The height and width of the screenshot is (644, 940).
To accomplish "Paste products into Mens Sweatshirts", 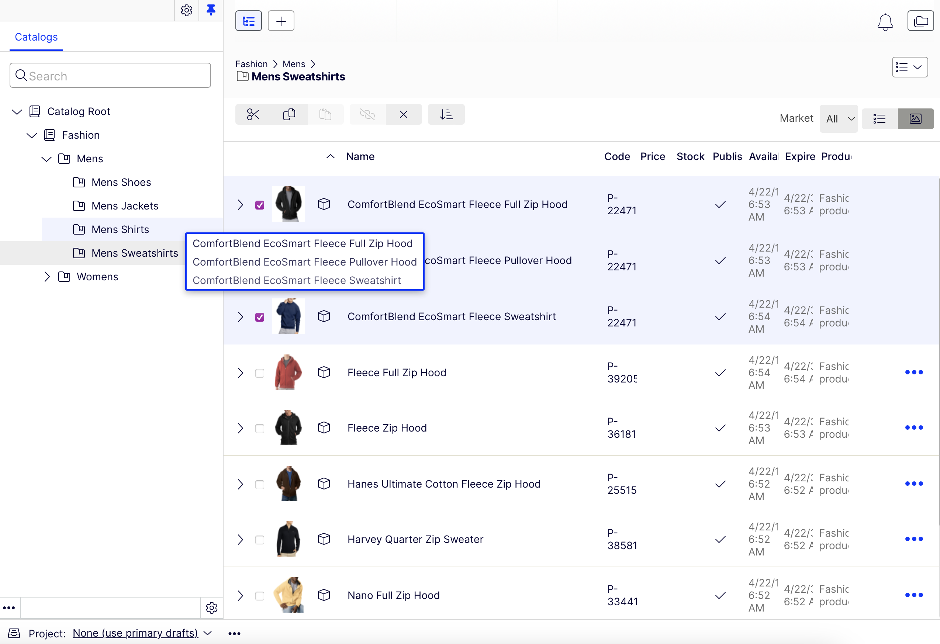I will pyautogui.click(x=326, y=114).
